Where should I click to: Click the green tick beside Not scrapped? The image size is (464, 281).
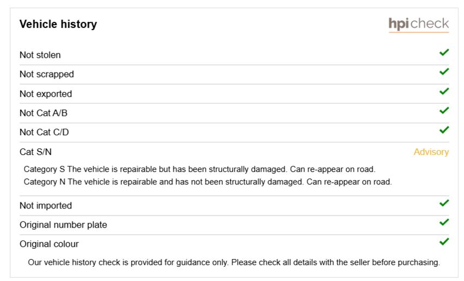pyautogui.click(x=444, y=71)
